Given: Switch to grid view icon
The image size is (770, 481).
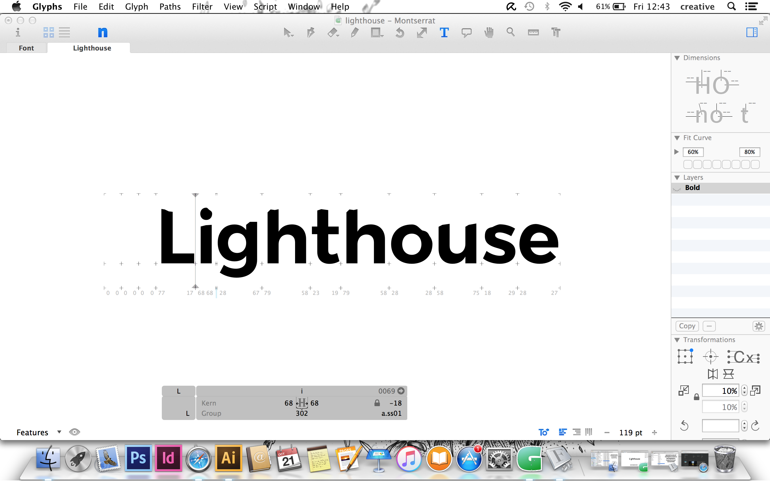Looking at the screenshot, I should point(49,32).
